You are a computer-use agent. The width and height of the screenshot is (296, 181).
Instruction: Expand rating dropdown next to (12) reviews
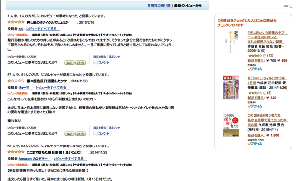point(265,56)
